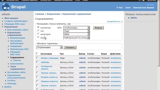Viewport: 160px width, 90px height.
Task: Open Мой аккаунт in sidebar
Action: (11, 18)
